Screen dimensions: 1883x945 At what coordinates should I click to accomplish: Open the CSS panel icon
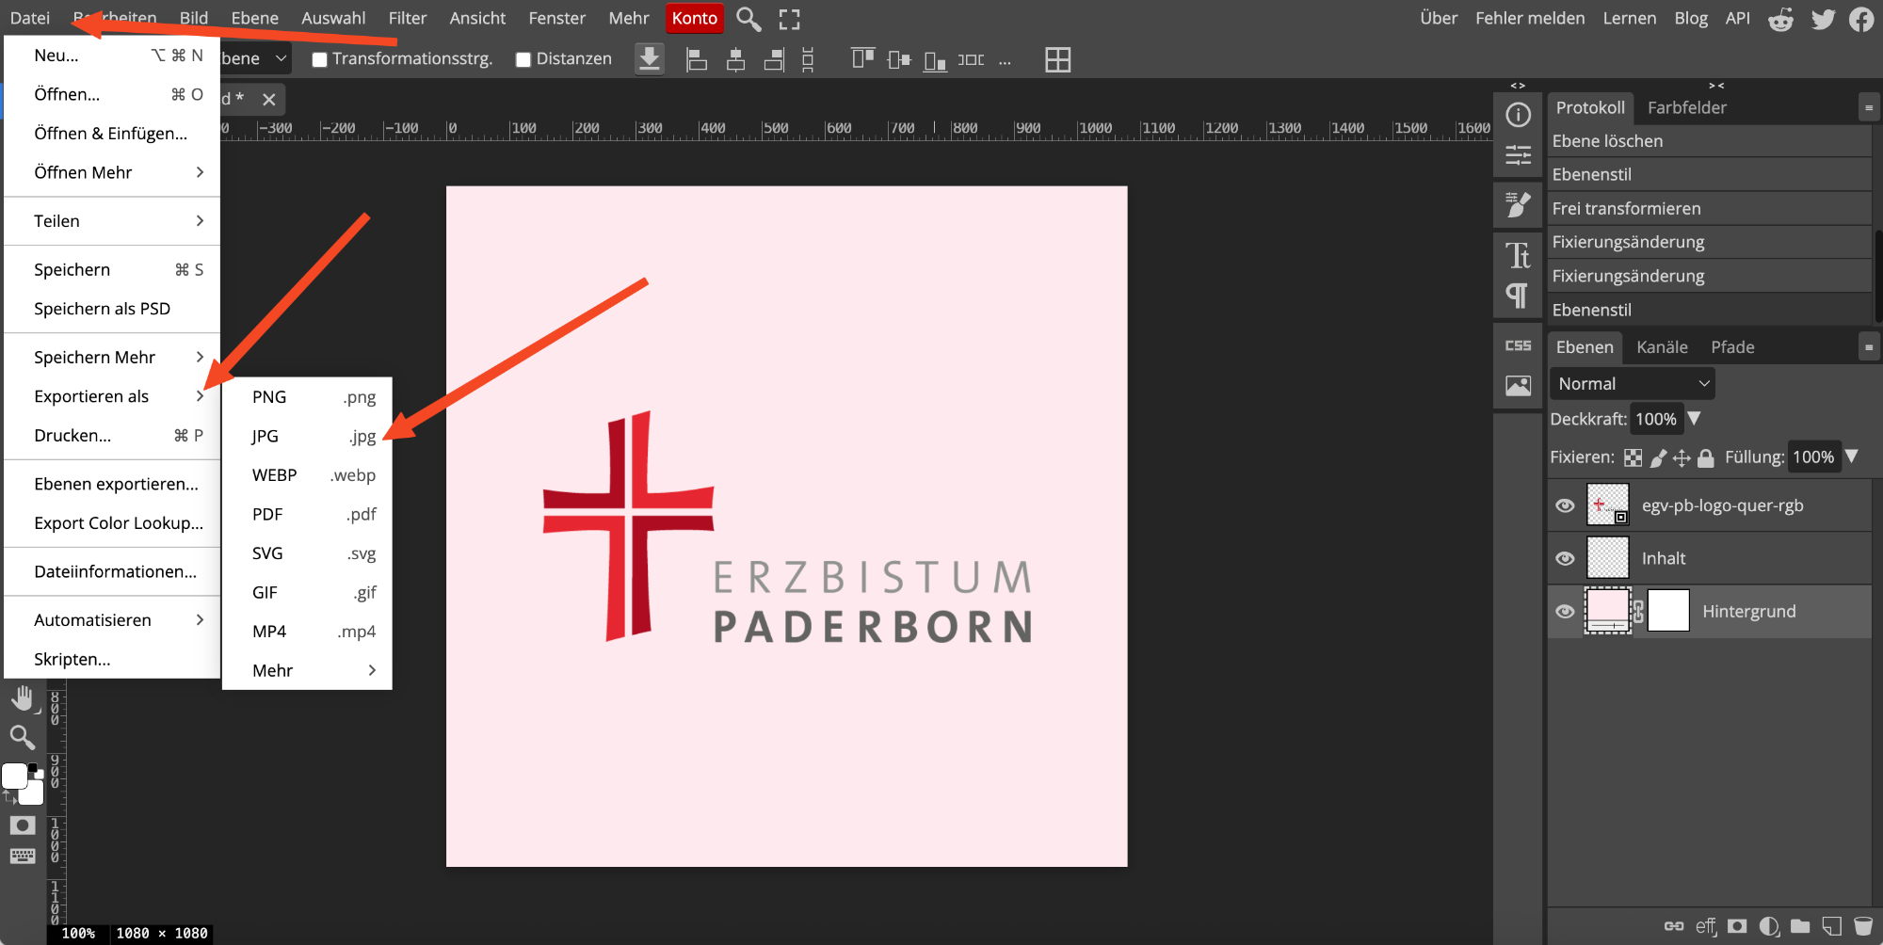pyautogui.click(x=1518, y=345)
